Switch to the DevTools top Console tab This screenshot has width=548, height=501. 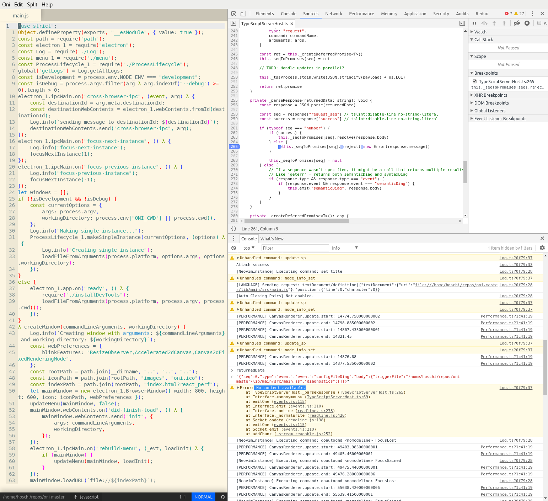tap(289, 14)
